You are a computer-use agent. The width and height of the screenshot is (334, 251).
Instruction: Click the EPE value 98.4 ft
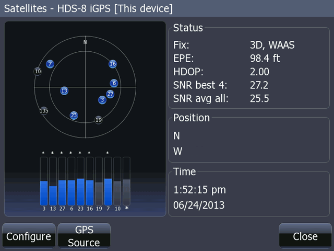coord(265,58)
